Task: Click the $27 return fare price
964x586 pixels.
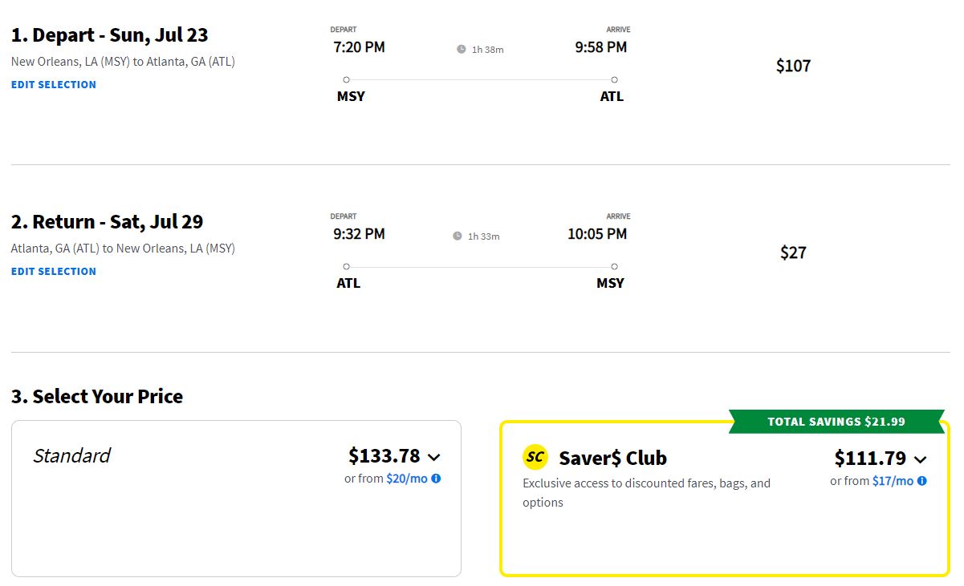Action: [793, 253]
